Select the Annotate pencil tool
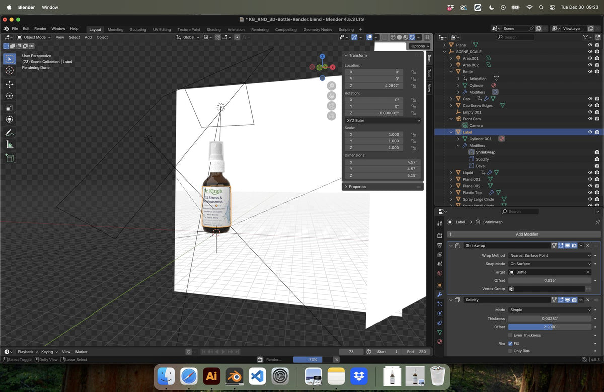This screenshot has width=604, height=392. coord(9,133)
